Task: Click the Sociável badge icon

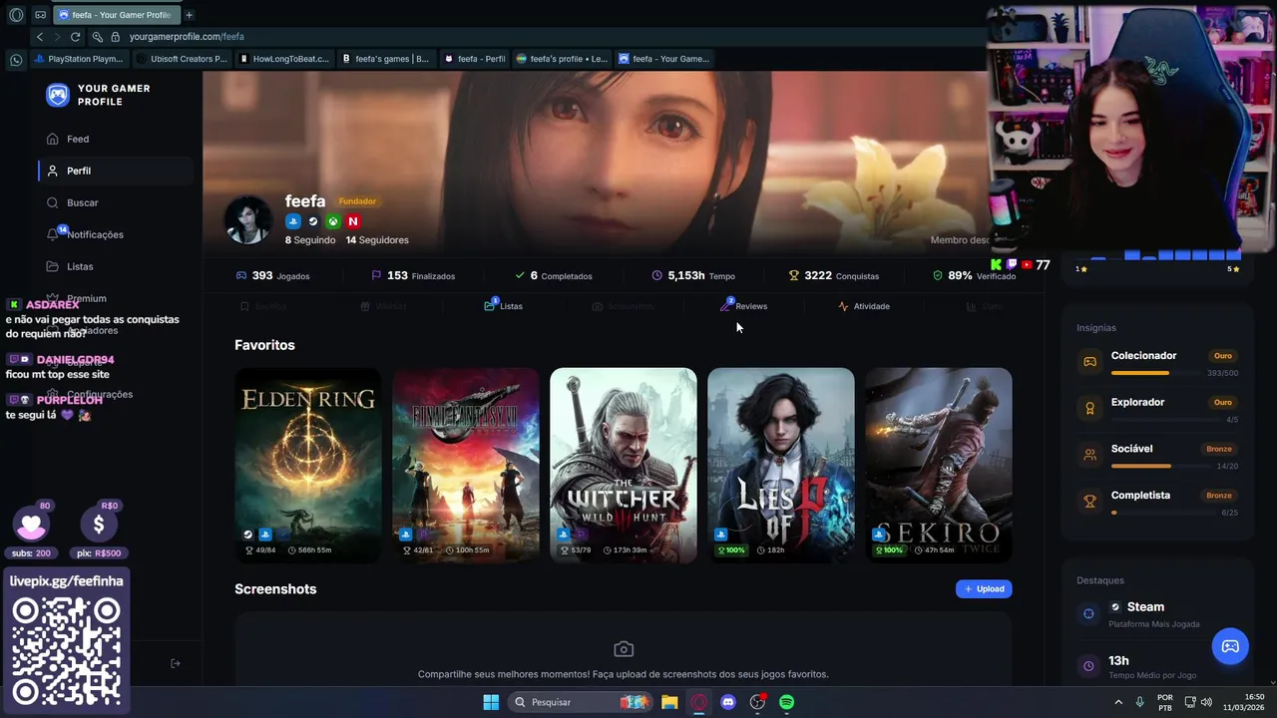Action: (1090, 454)
